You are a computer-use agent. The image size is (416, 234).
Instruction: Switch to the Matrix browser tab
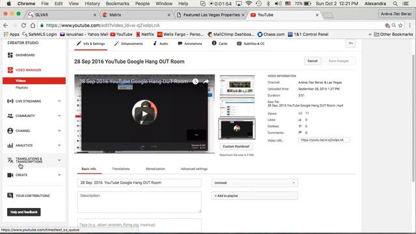point(136,15)
